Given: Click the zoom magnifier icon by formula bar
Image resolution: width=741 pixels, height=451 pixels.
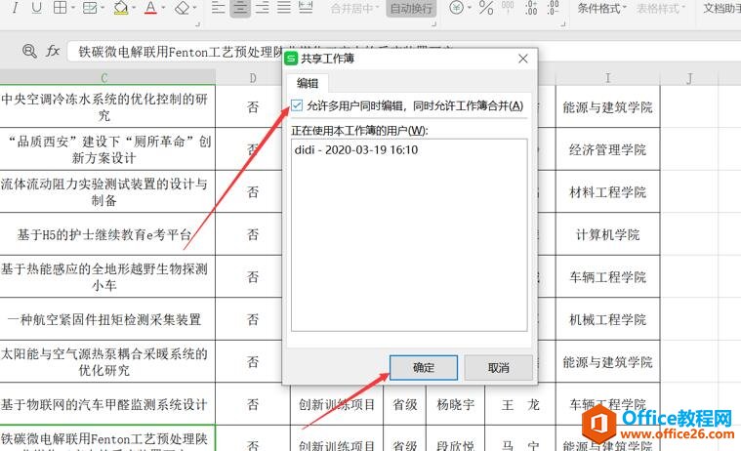Looking at the screenshot, I should point(29,51).
